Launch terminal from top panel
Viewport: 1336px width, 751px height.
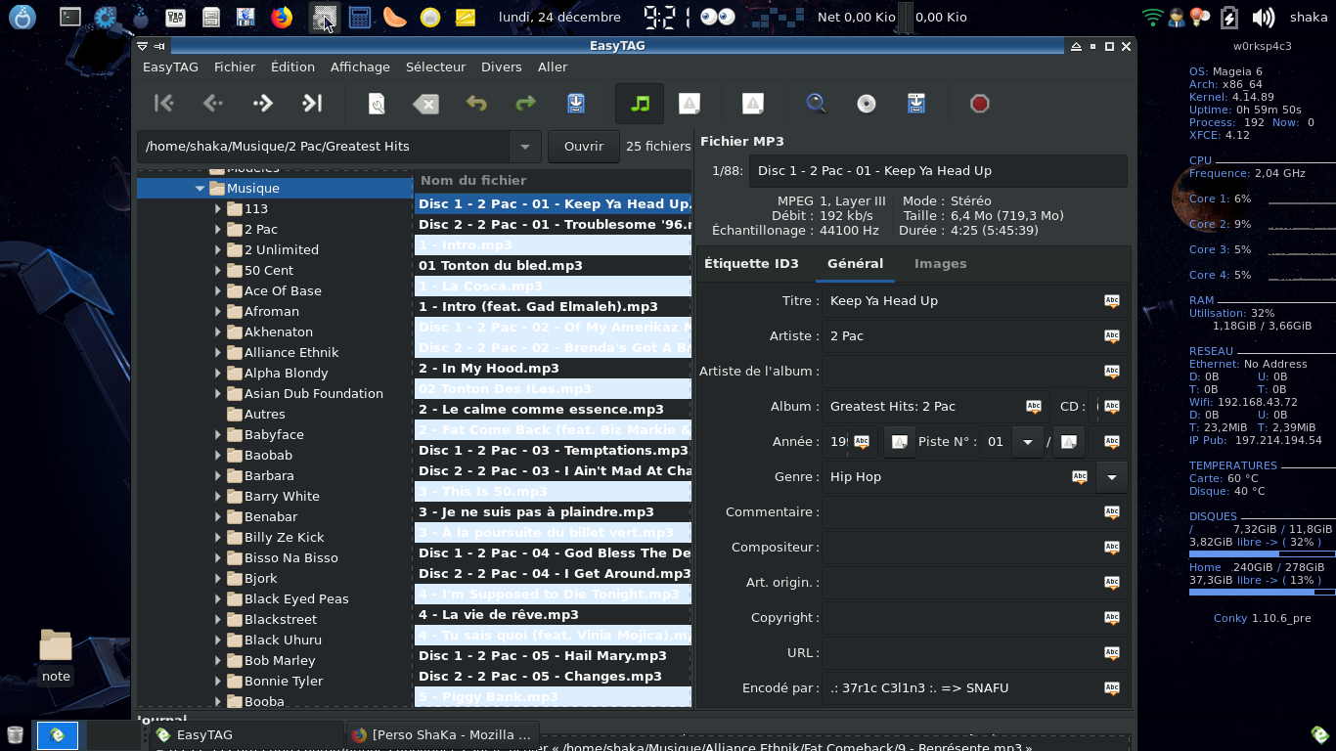coord(70,17)
